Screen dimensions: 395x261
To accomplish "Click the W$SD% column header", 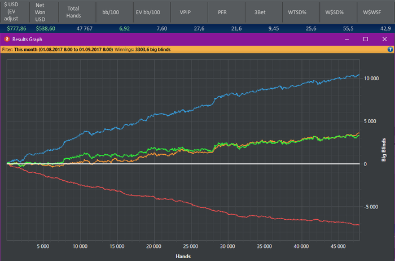I will click(339, 12).
